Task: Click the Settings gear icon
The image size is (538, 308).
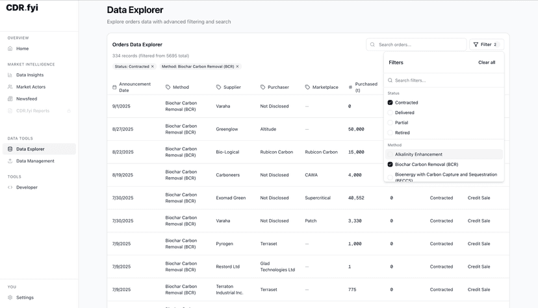Action: pos(10,298)
